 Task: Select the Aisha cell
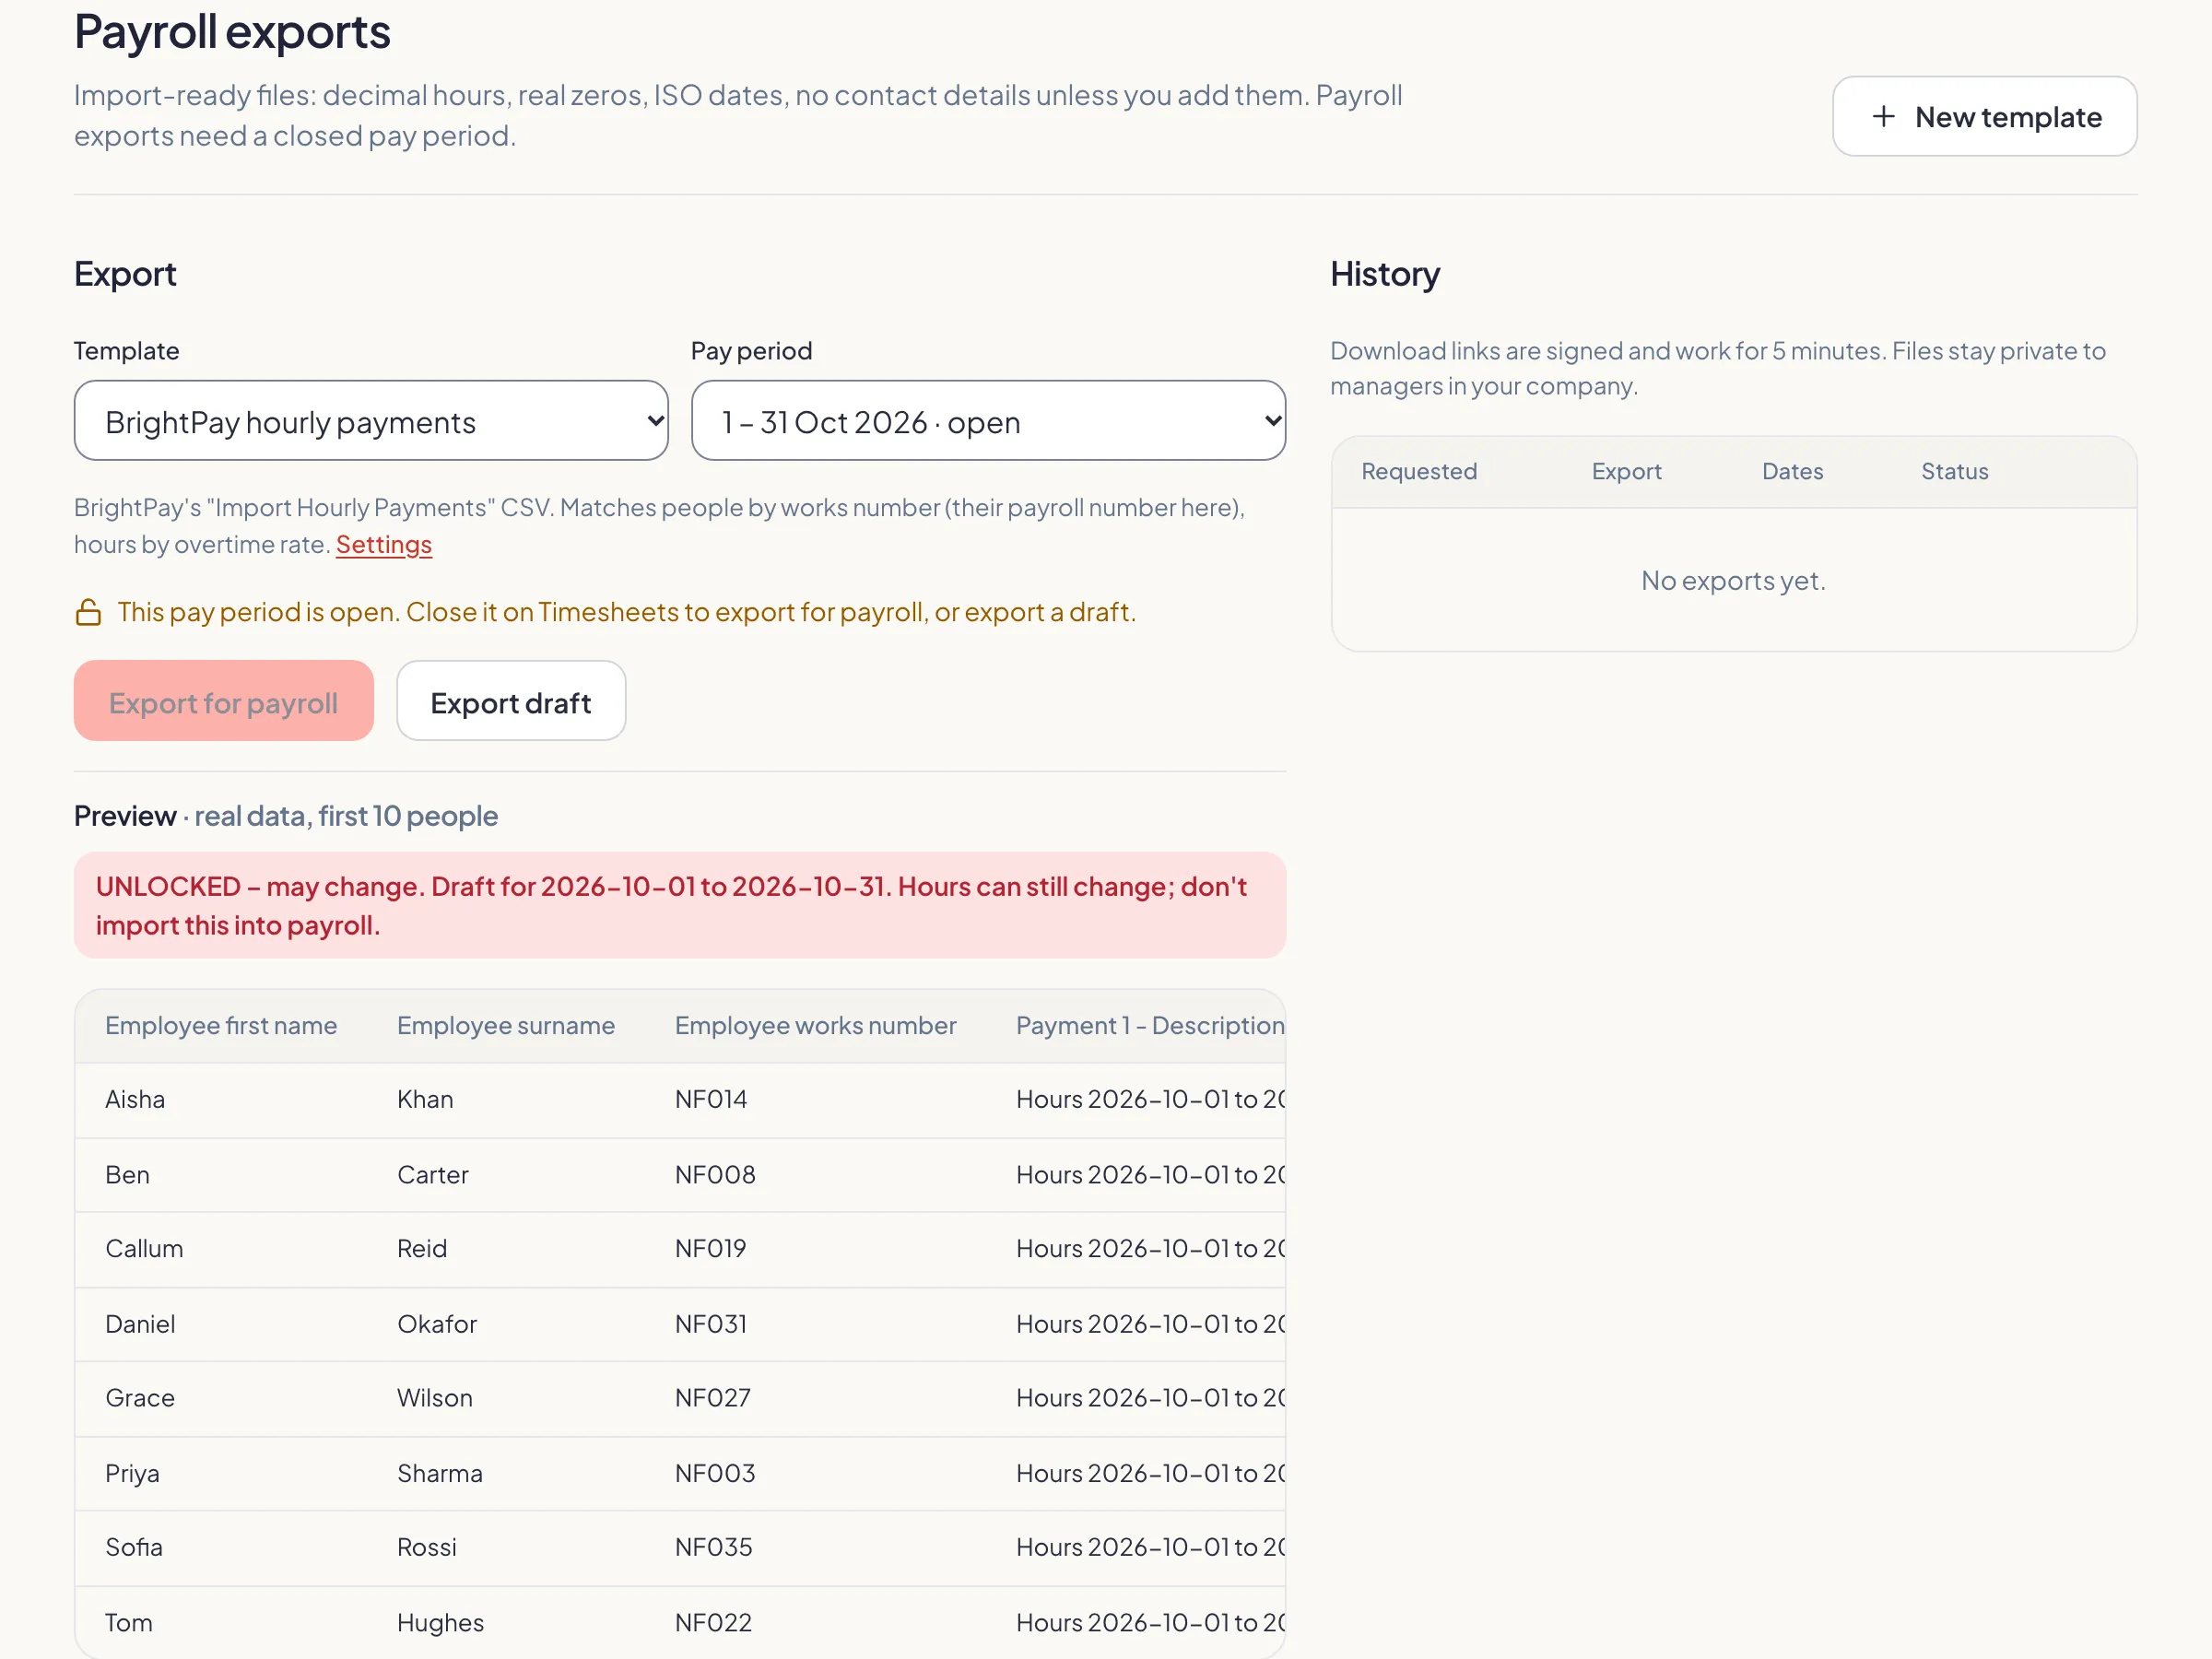(x=135, y=1100)
